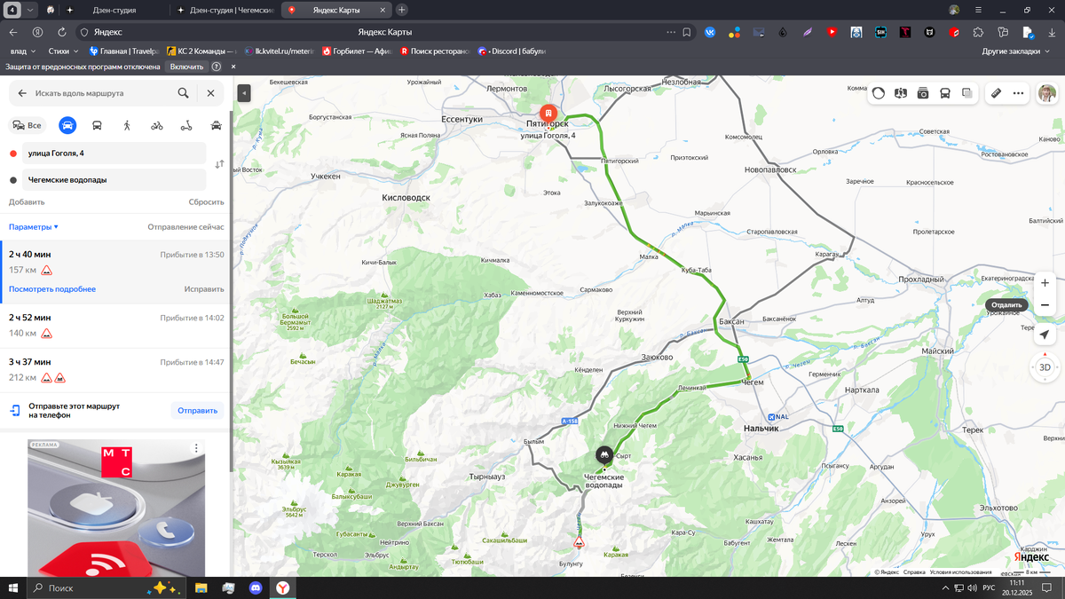This screenshot has width=1065, height=599.
Task: Click 'Посмотреть подробнее' route details link
Action: (52, 289)
